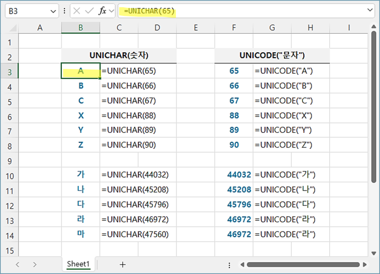Select cell containing =UNICHAR(45208)

coord(138,189)
